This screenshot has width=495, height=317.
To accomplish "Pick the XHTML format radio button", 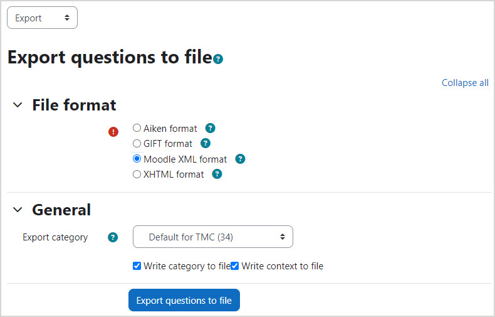I will point(137,175).
